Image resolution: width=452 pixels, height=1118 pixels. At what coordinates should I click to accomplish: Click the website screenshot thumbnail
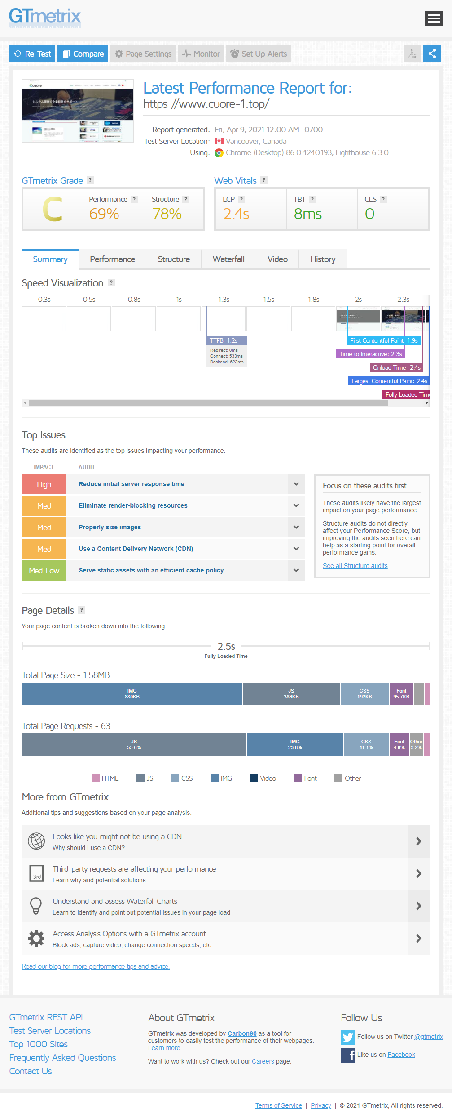click(x=78, y=111)
